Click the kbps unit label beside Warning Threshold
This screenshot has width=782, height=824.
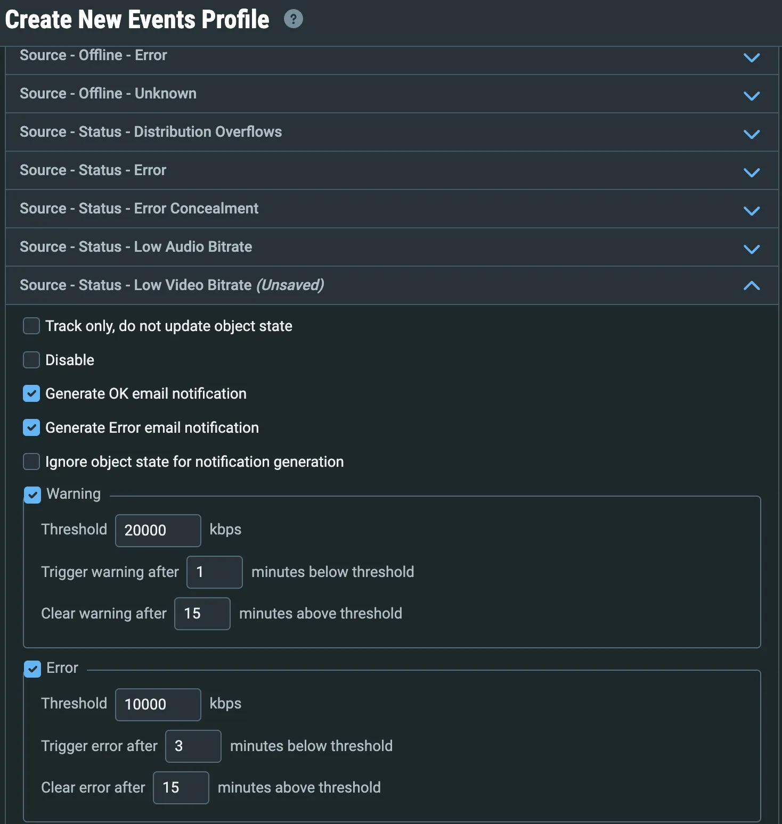pos(225,530)
